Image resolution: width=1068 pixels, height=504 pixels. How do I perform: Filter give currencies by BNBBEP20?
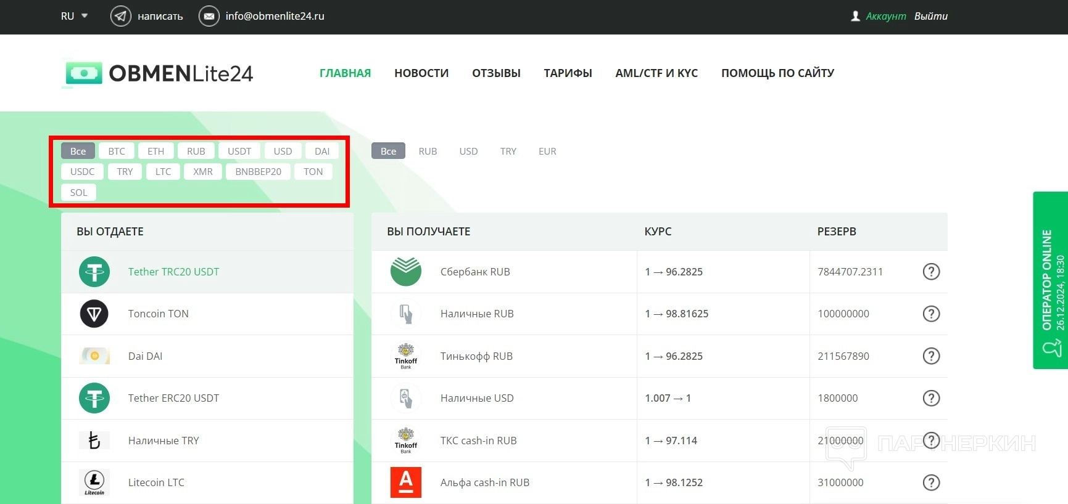(x=259, y=171)
